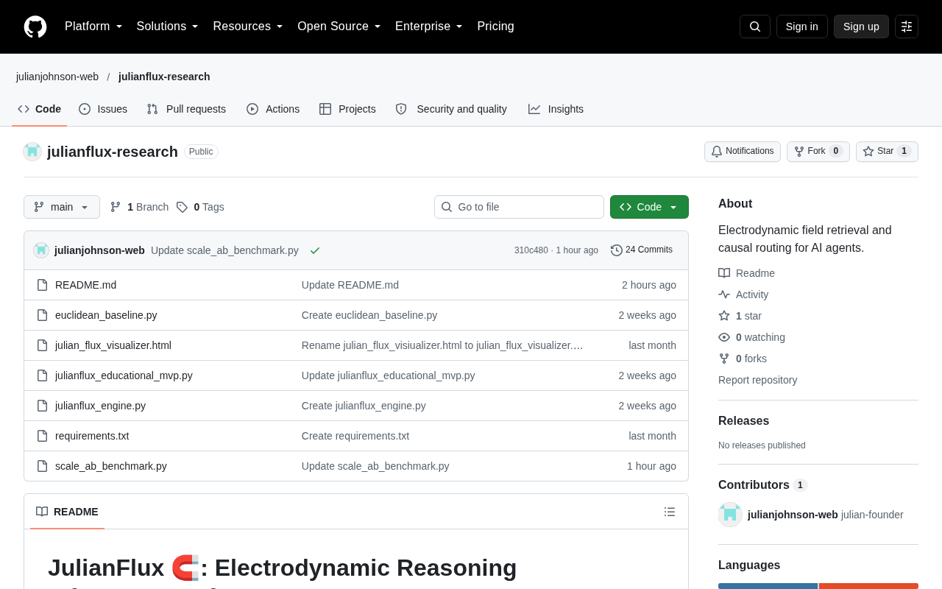Open appearance settings sliders icon
The width and height of the screenshot is (942, 589).
(x=907, y=27)
